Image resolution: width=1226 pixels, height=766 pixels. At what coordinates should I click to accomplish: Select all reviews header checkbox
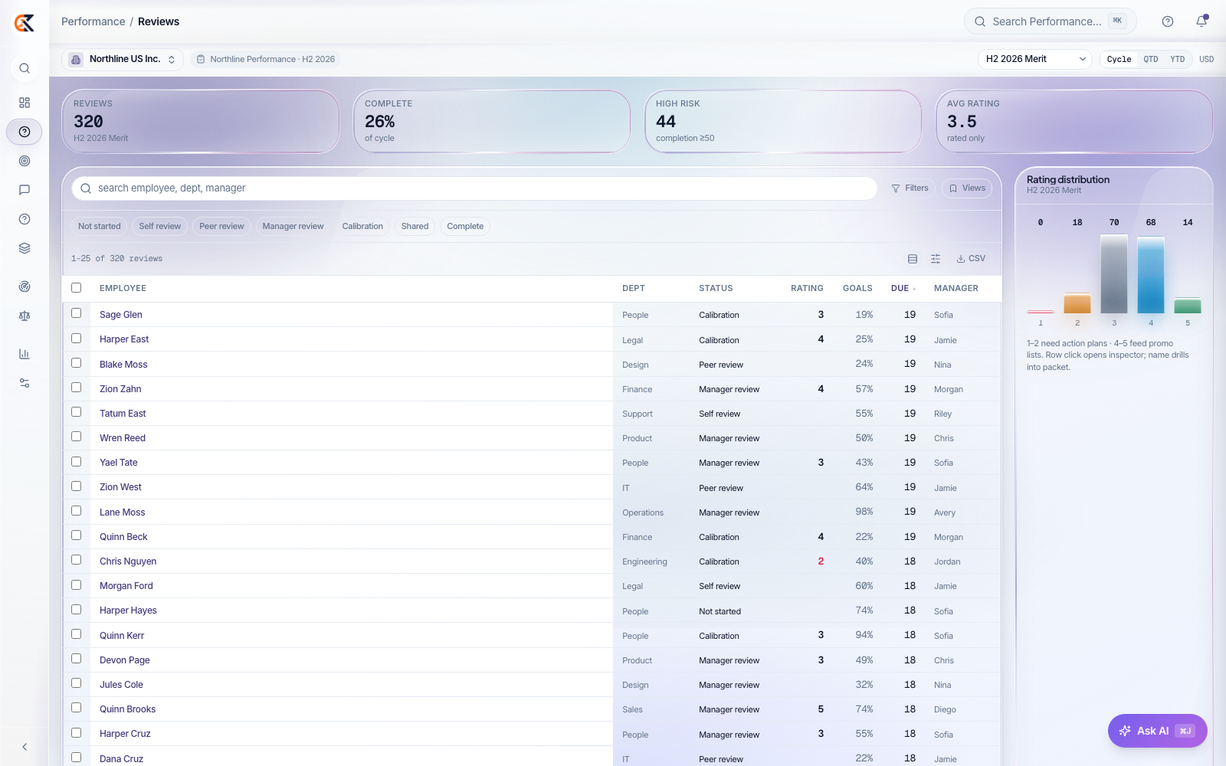point(76,288)
